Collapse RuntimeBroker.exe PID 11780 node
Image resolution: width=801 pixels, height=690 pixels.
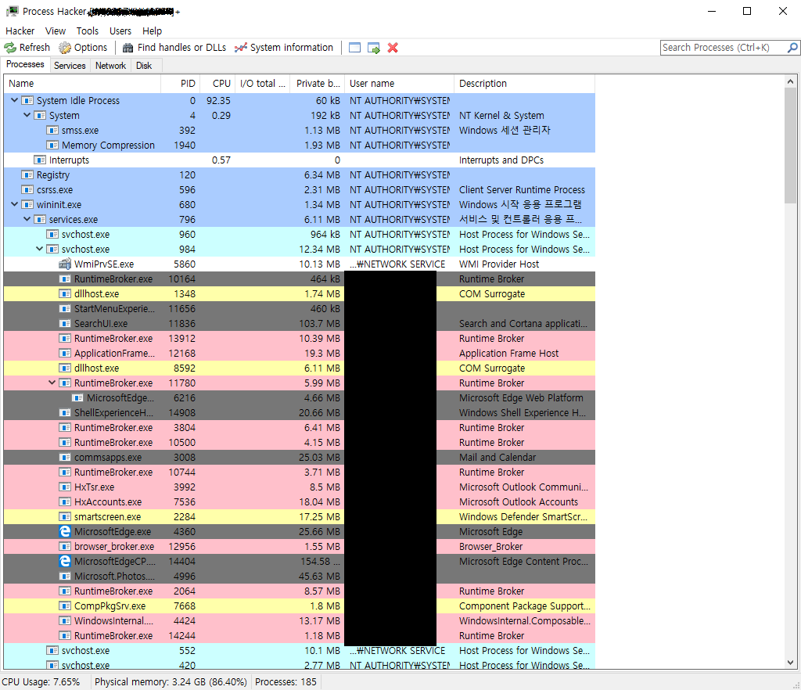[52, 382]
